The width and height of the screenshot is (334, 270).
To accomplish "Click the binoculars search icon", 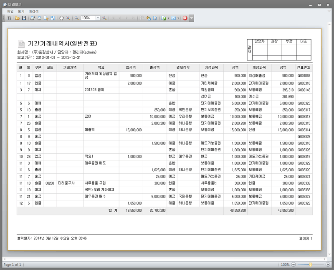I will click(x=9, y=18).
